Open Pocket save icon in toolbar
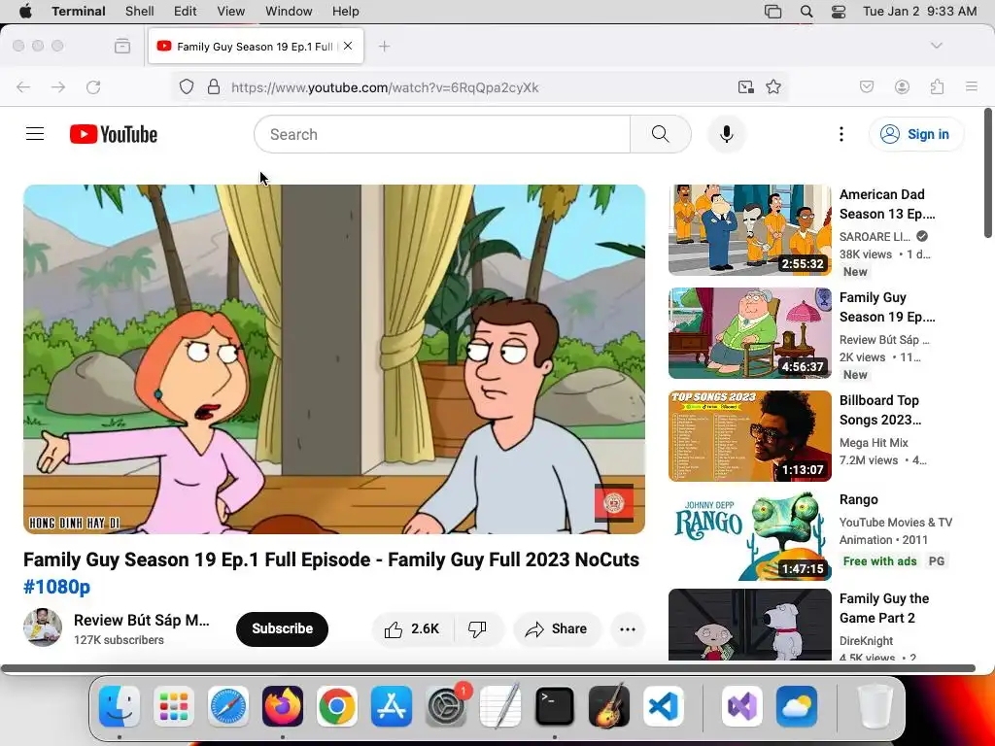 point(867,86)
